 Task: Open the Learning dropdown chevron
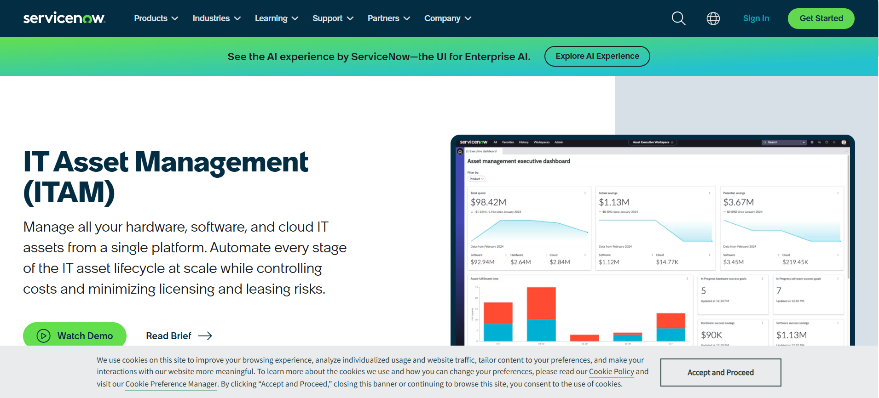[x=295, y=18]
